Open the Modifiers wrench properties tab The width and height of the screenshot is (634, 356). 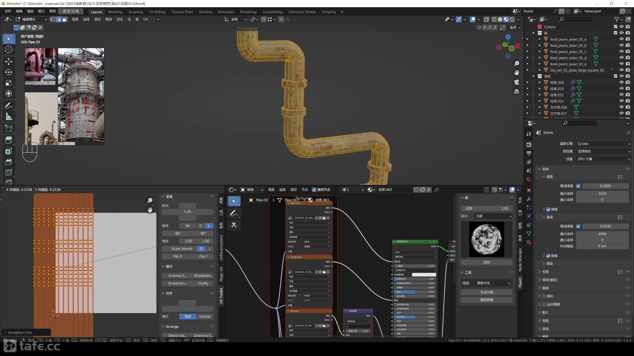coord(529,199)
